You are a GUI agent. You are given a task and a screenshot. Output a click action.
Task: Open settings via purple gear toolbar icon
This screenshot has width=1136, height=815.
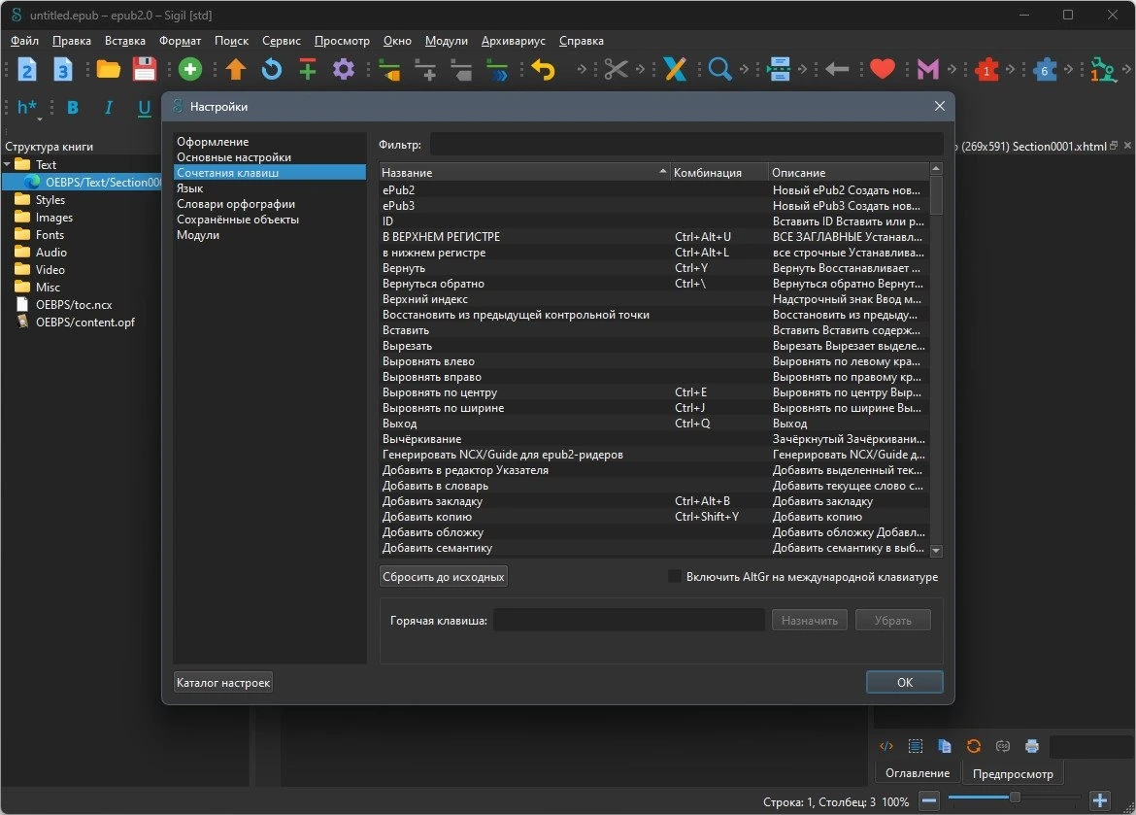pos(344,70)
